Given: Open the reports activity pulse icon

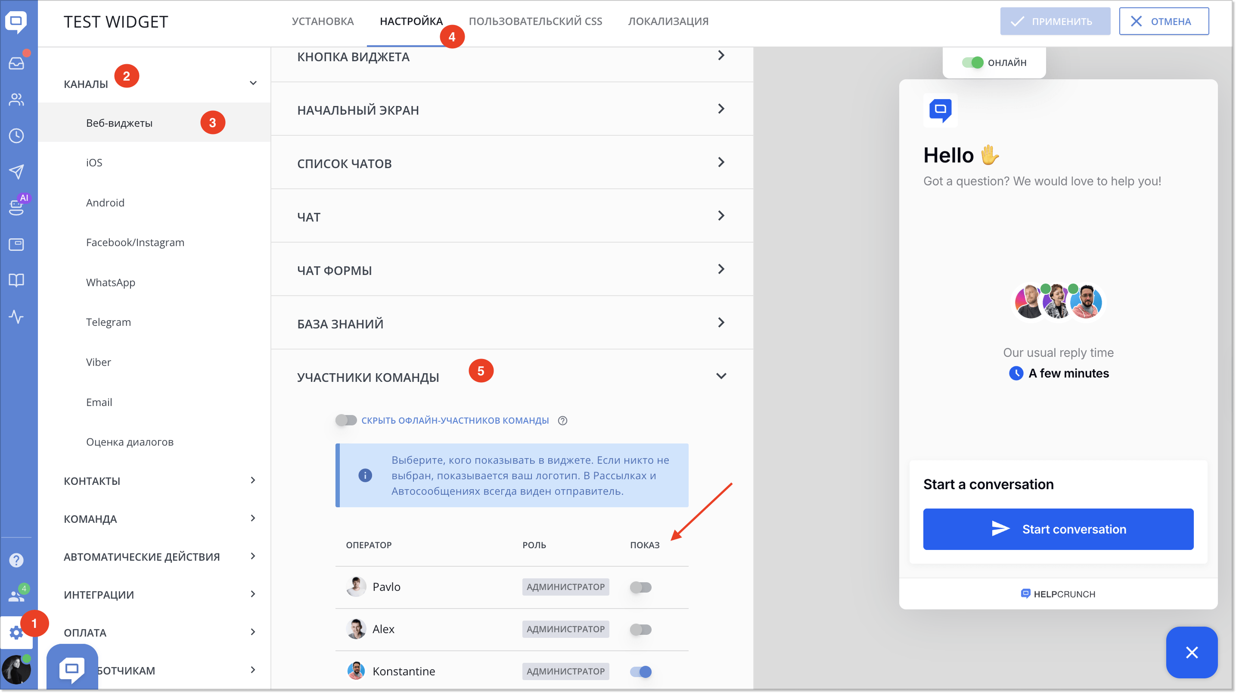Looking at the screenshot, I should tap(16, 317).
